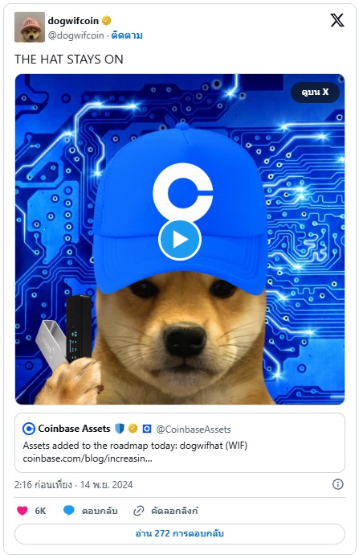This screenshot has height=559, width=359.
Task: Click the Coinbase Assets logo icon
Action: (x=29, y=429)
